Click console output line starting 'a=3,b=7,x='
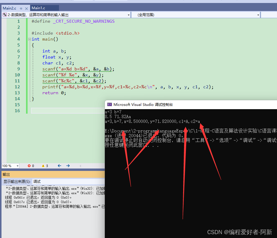 152,121
